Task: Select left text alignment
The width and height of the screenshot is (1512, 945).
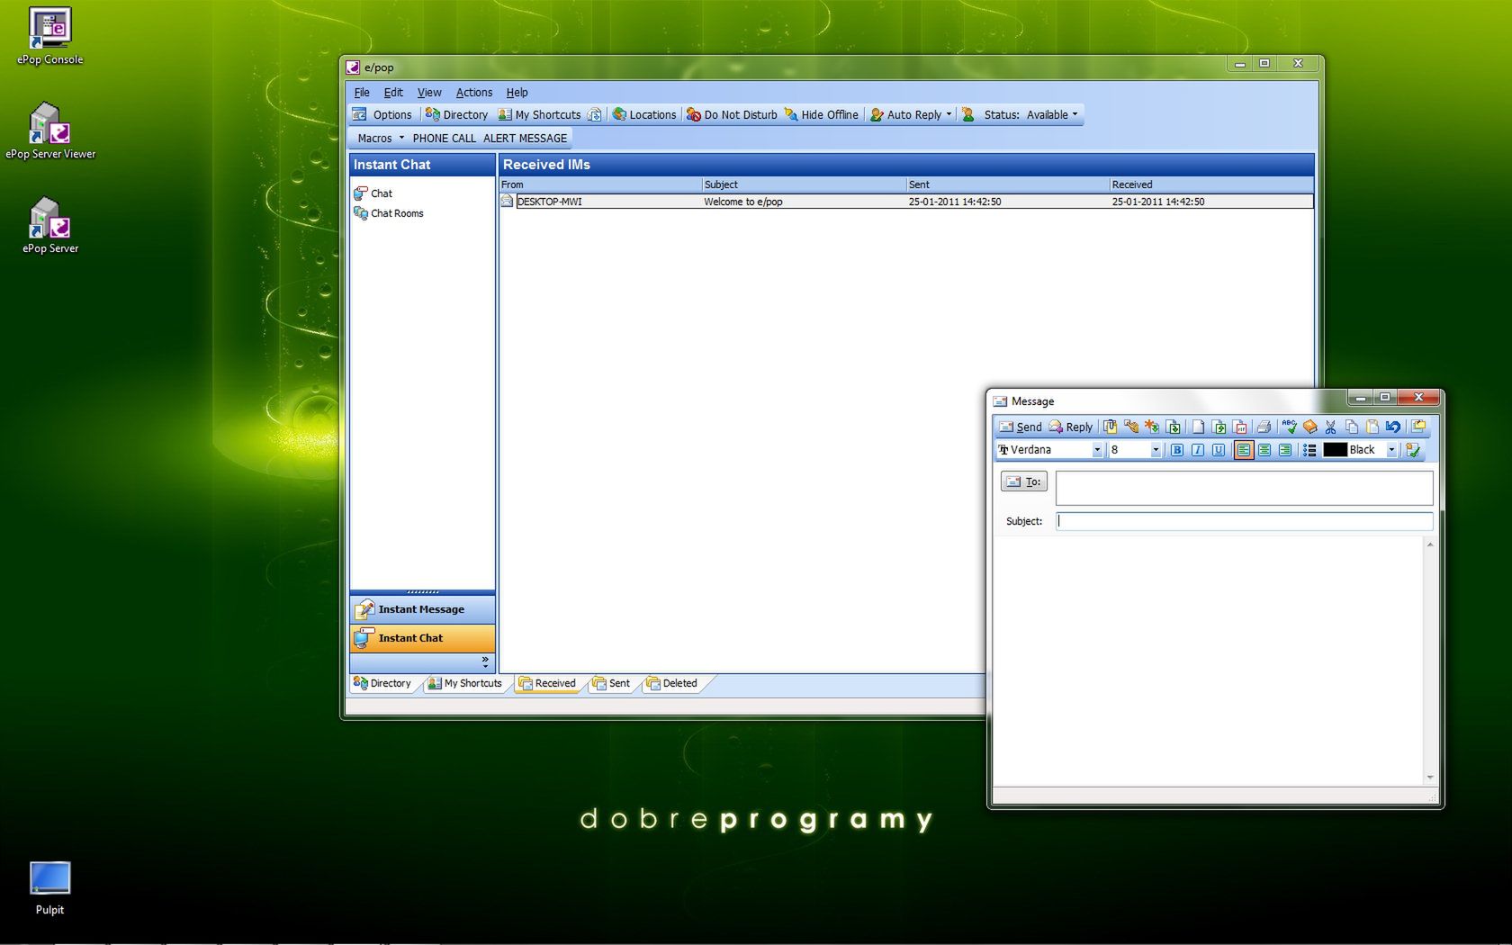Action: point(1244,450)
